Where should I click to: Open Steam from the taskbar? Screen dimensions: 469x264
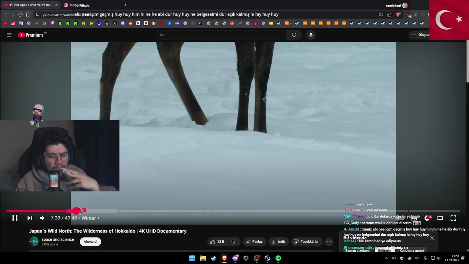coord(214,258)
